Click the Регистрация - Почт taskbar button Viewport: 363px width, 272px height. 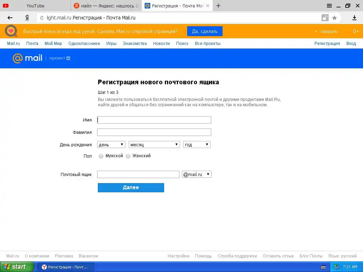(x=66, y=267)
